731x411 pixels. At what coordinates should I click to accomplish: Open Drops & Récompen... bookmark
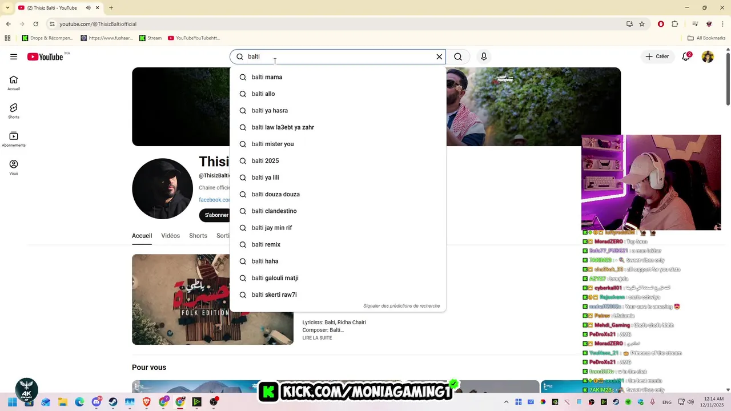(48, 38)
